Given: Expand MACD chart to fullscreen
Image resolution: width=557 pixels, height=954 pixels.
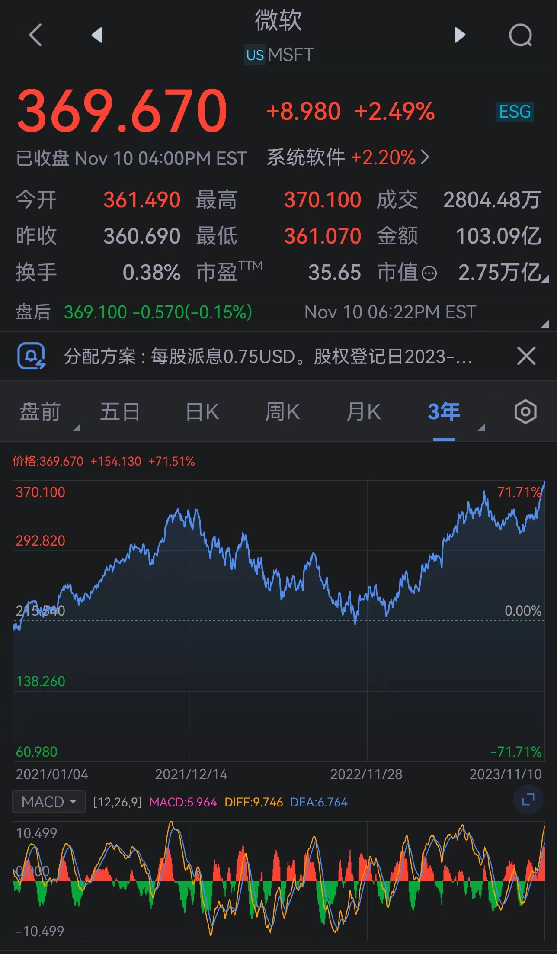Looking at the screenshot, I should pyautogui.click(x=528, y=800).
